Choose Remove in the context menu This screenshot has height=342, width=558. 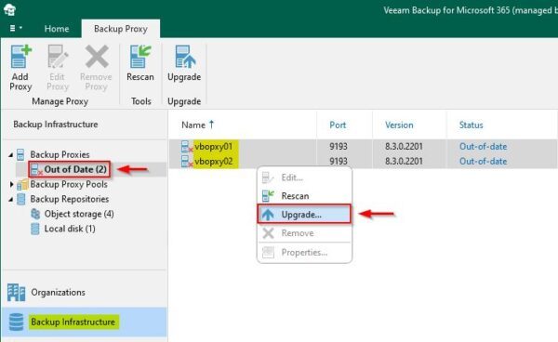point(304,233)
